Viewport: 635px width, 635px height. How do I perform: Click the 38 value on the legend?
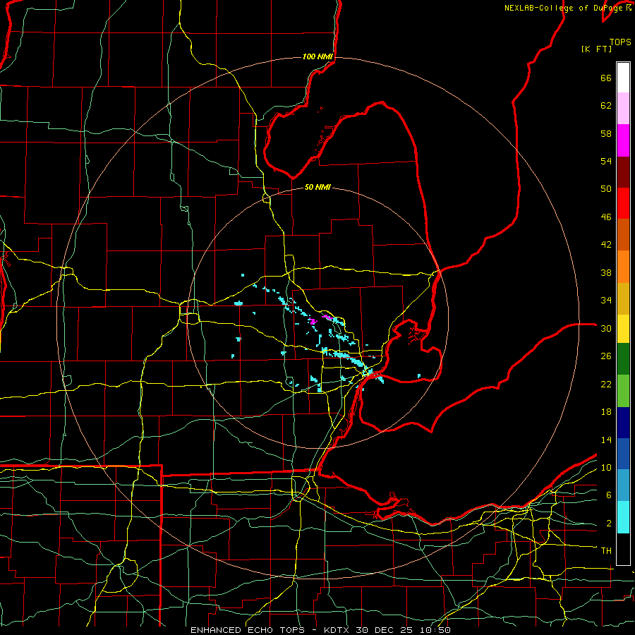tap(606, 272)
